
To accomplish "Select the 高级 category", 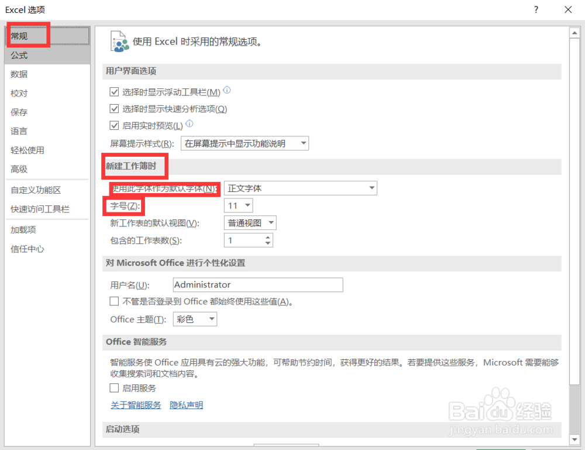I will [47, 169].
